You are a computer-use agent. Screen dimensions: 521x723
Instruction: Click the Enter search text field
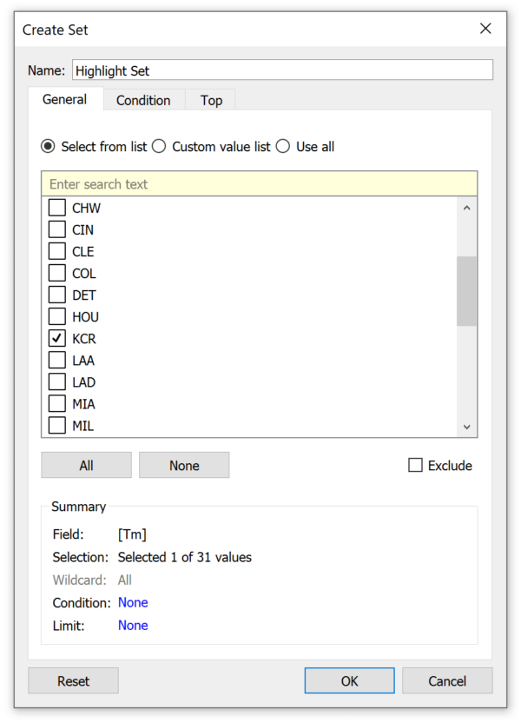tap(260, 183)
